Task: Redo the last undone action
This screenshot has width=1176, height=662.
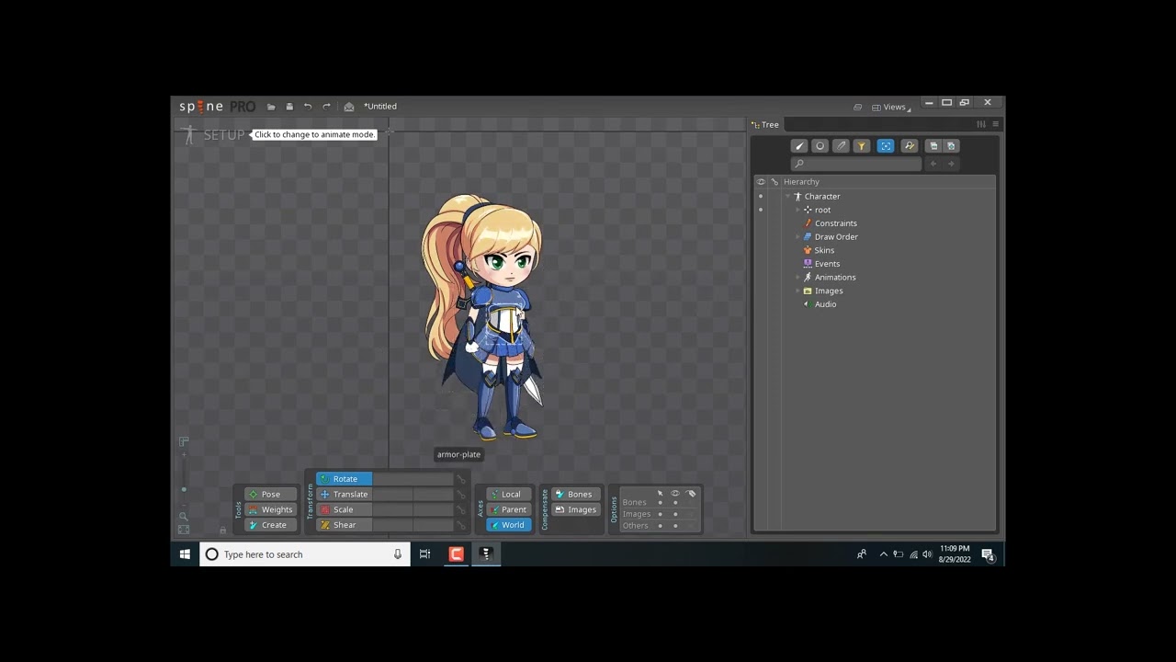Action: tap(326, 107)
